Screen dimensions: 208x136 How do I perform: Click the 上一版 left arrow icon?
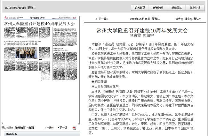point(53,128)
